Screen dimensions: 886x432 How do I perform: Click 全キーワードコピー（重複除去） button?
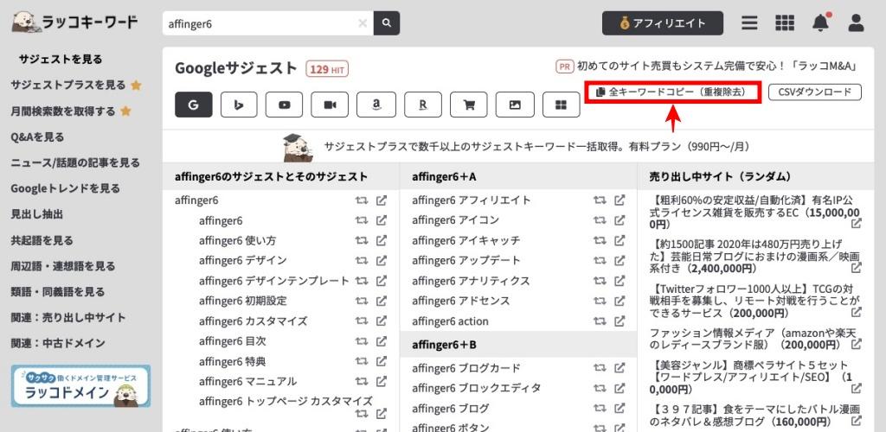pos(673,92)
